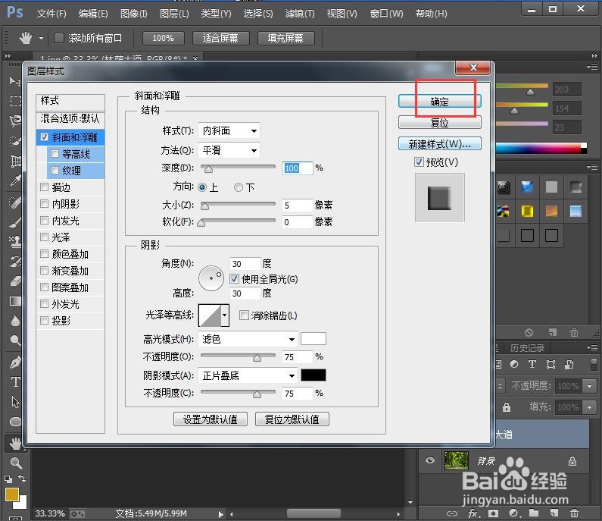Enable the Drop Shadow (投影) checkbox
The width and height of the screenshot is (602, 521).
(44, 320)
